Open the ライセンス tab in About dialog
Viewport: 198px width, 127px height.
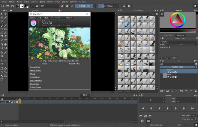(x=69, y=18)
